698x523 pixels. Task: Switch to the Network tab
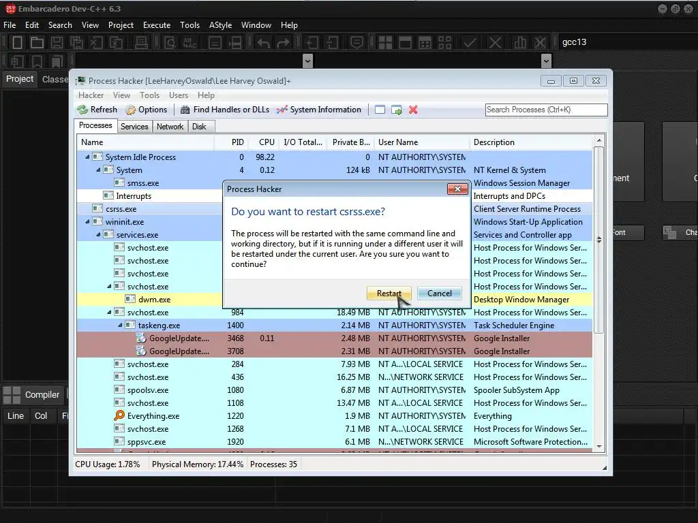tap(170, 126)
